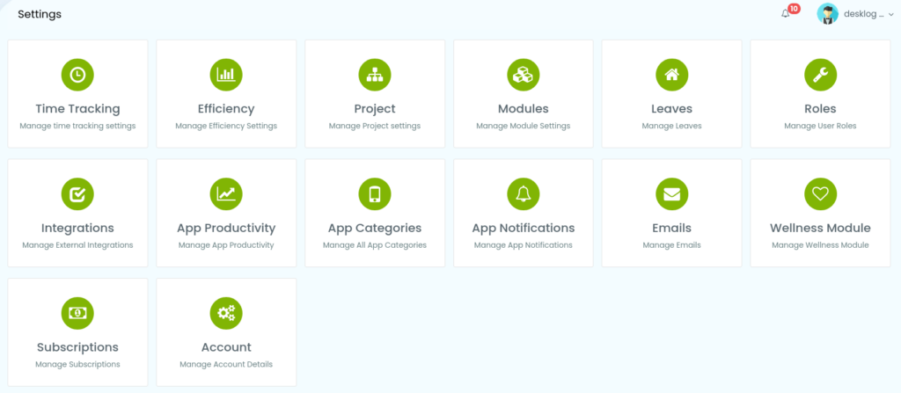Click 'Manage App Productivity' description text
Image resolution: width=901 pixels, height=393 pixels.
coord(226,245)
